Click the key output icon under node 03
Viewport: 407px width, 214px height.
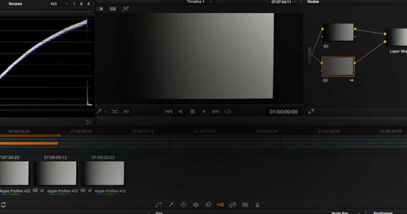pos(352,80)
